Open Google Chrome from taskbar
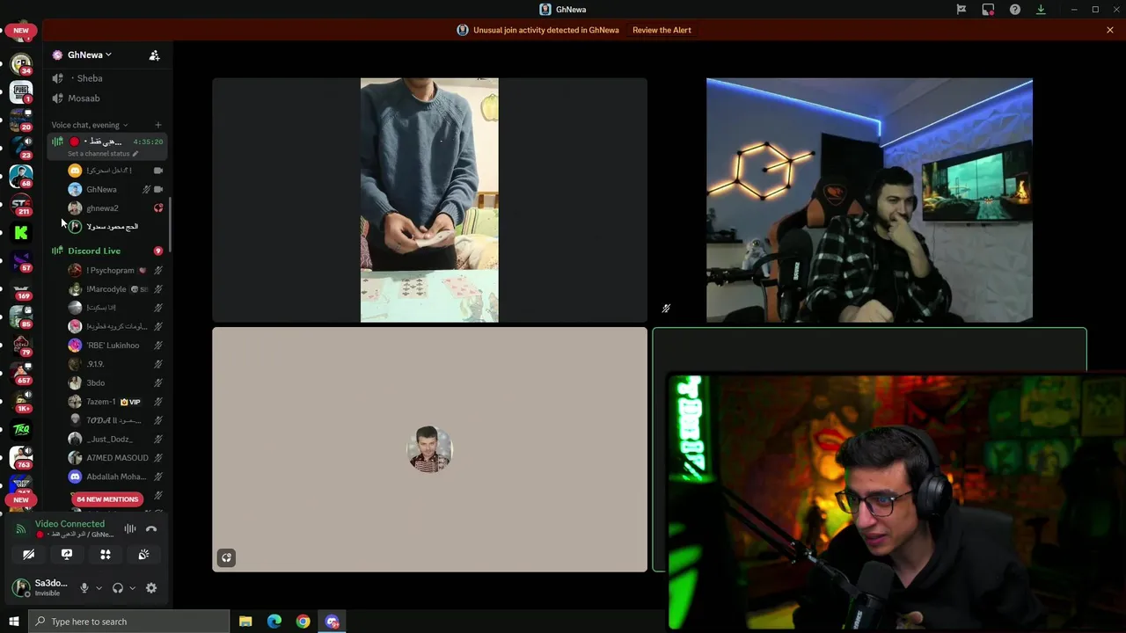The height and width of the screenshot is (633, 1126). tap(303, 622)
